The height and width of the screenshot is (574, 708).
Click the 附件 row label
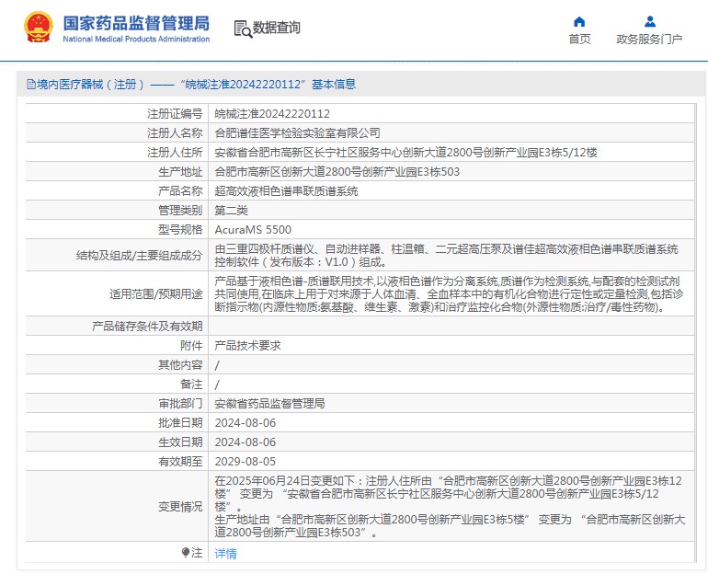(x=191, y=346)
